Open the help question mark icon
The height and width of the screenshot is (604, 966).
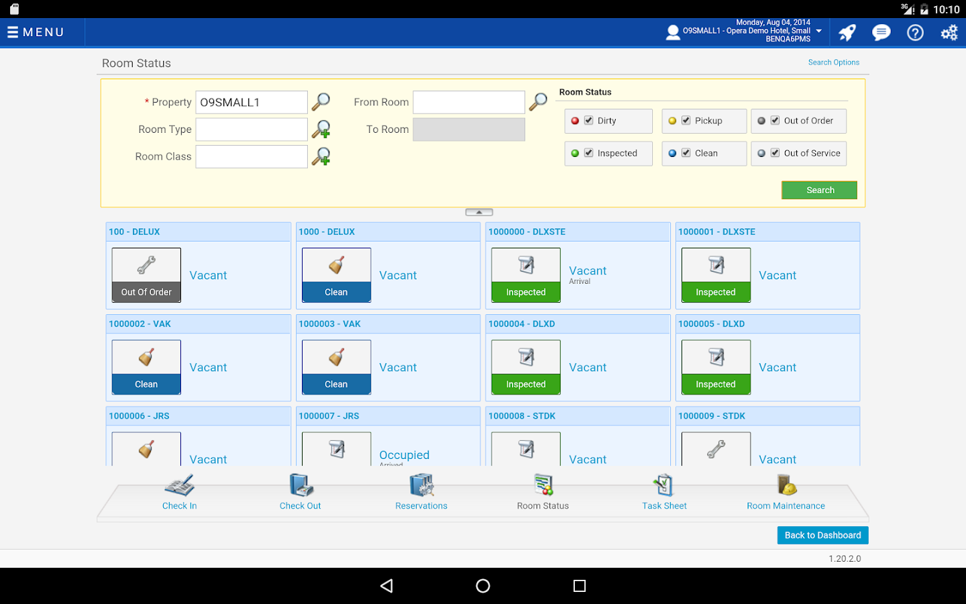915,32
